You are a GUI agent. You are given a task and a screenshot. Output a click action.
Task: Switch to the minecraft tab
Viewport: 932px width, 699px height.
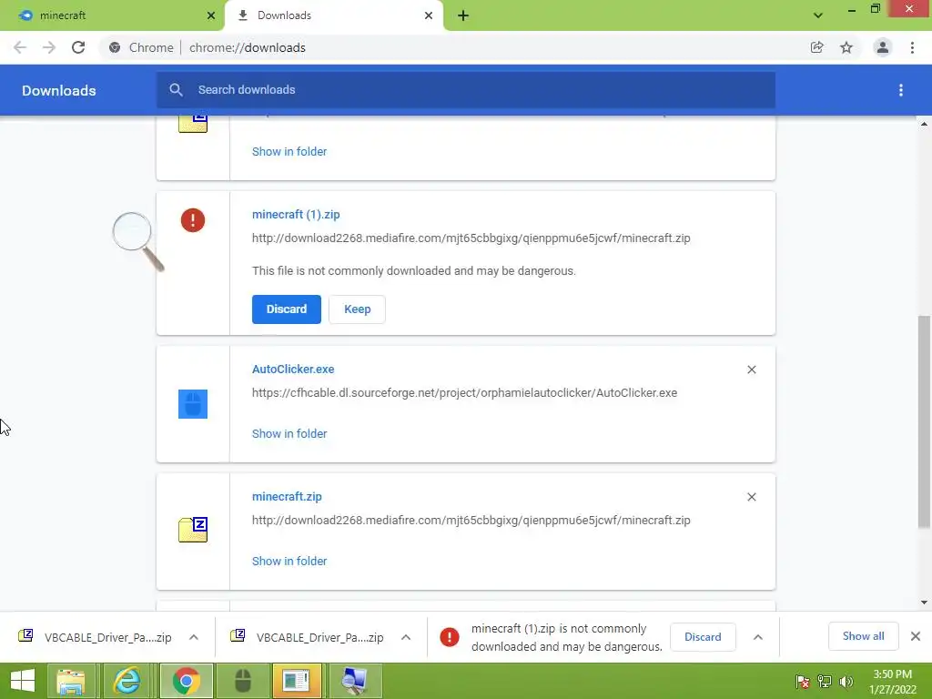pos(112,15)
